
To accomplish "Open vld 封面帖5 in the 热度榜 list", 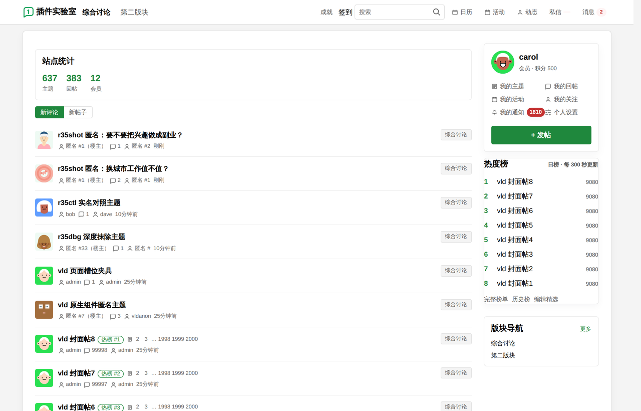I will click(x=515, y=226).
